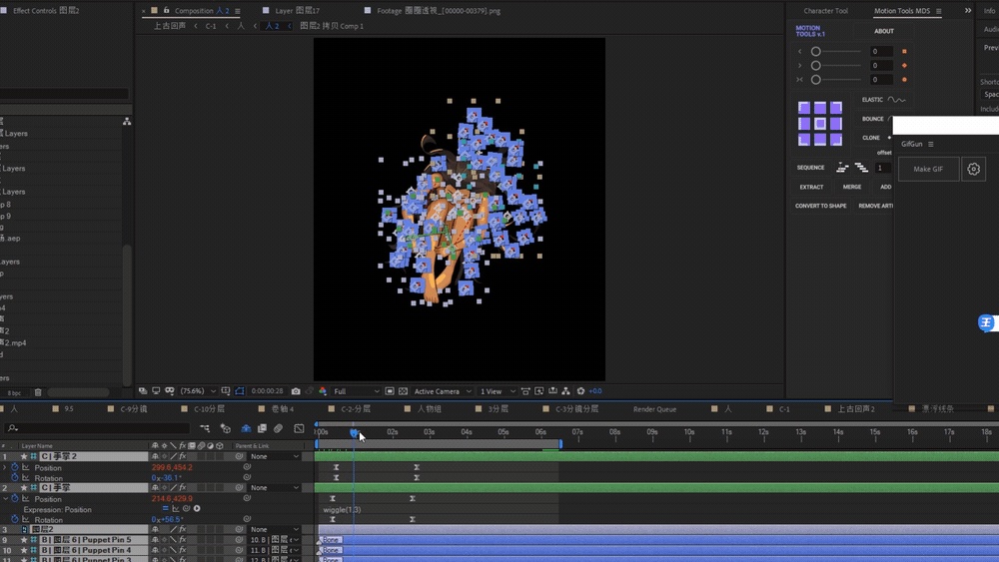Adjust the second ease-out slider knob
The height and width of the screenshot is (562, 999).
(x=815, y=66)
